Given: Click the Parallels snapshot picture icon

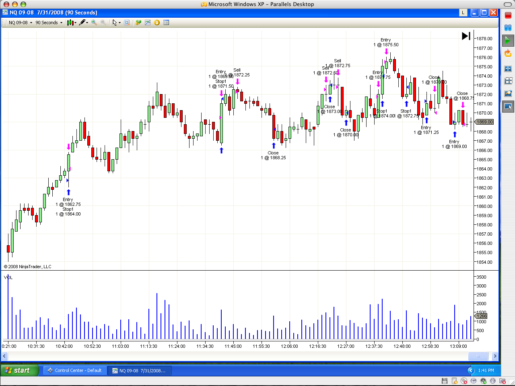Looking at the screenshot, I should 508,93.
